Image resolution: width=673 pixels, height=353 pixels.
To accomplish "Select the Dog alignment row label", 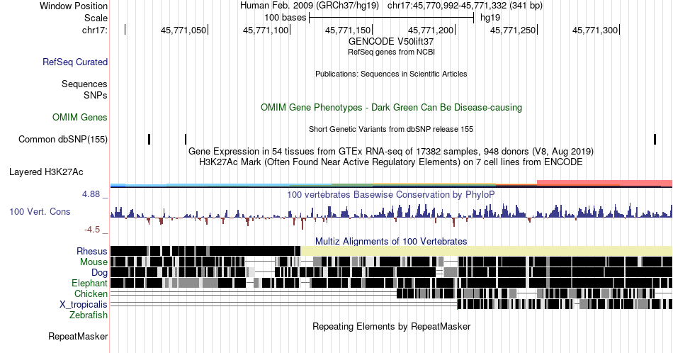I will [x=100, y=273].
